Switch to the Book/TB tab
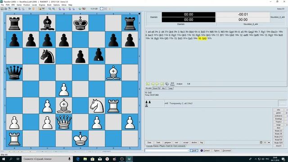 coord(157,88)
